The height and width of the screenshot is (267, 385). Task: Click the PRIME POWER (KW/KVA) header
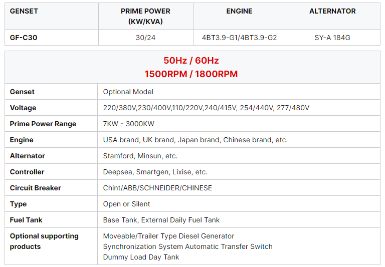click(x=145, y=16)
